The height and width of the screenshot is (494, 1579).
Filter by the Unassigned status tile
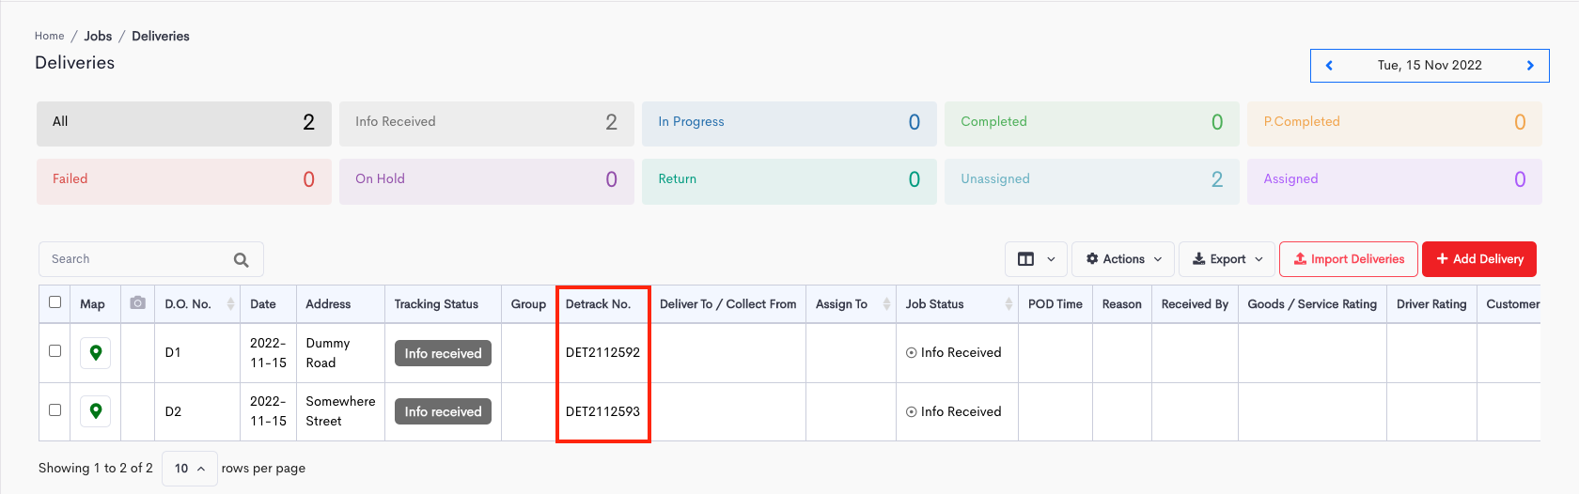pos(1091,180)
